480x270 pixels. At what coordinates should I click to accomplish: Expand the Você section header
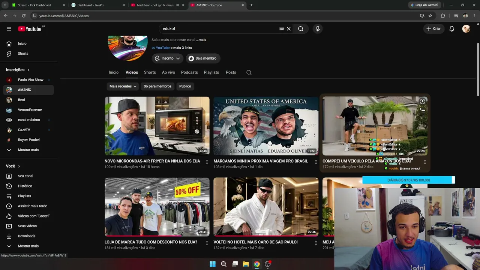(x=13, y=166)
